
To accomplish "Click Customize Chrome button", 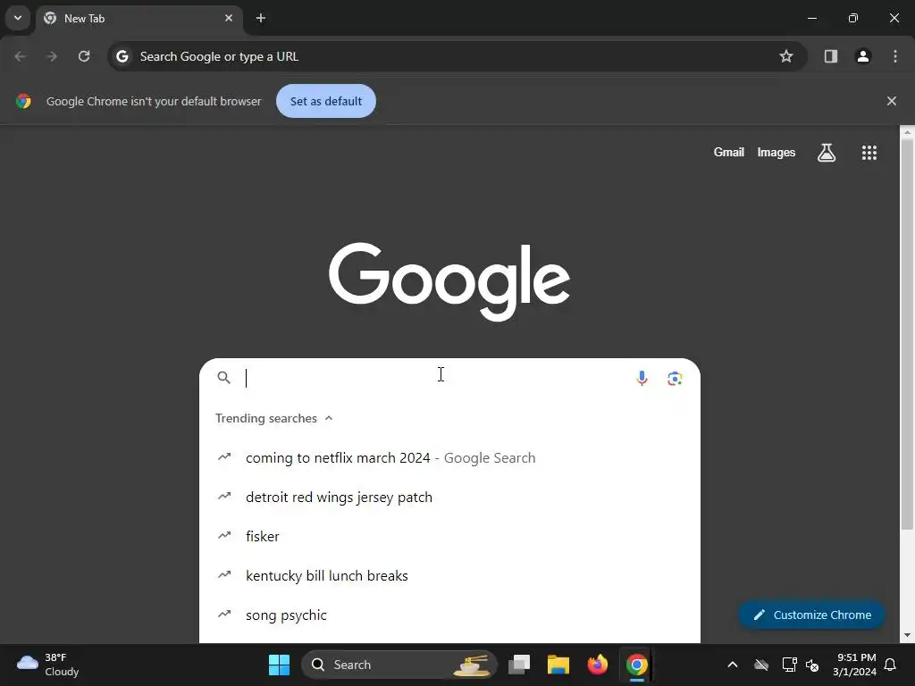I will (x=811, y=615).
